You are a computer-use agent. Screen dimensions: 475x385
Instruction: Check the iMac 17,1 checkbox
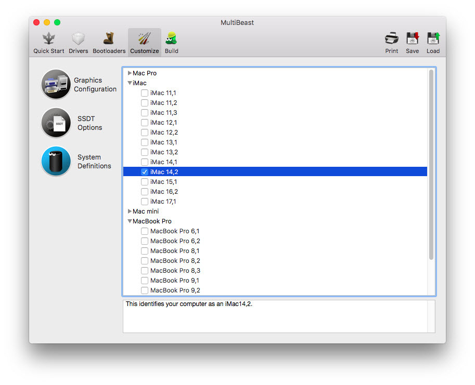click(x=145, y=202)
